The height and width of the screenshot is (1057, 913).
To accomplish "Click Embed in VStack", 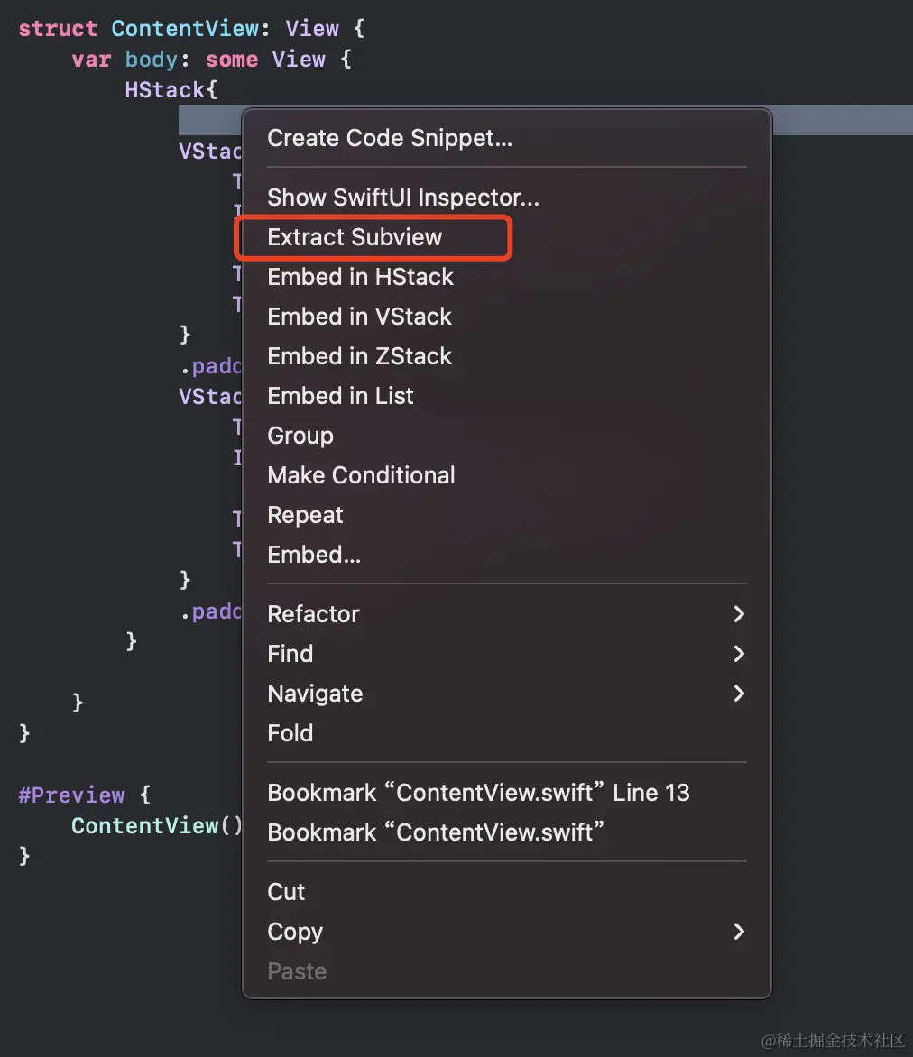I will (x=359, y=317).
